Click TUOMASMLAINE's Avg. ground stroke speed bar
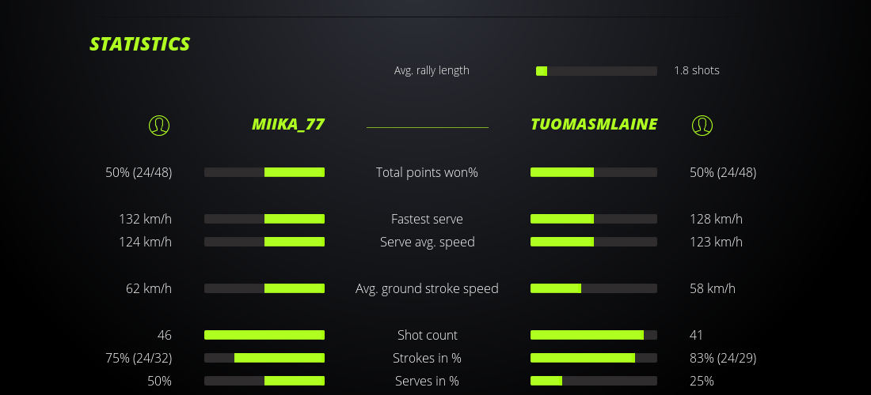Image resolution: width=871 pixels, height=395 pixels. click(x=594, y=288)
